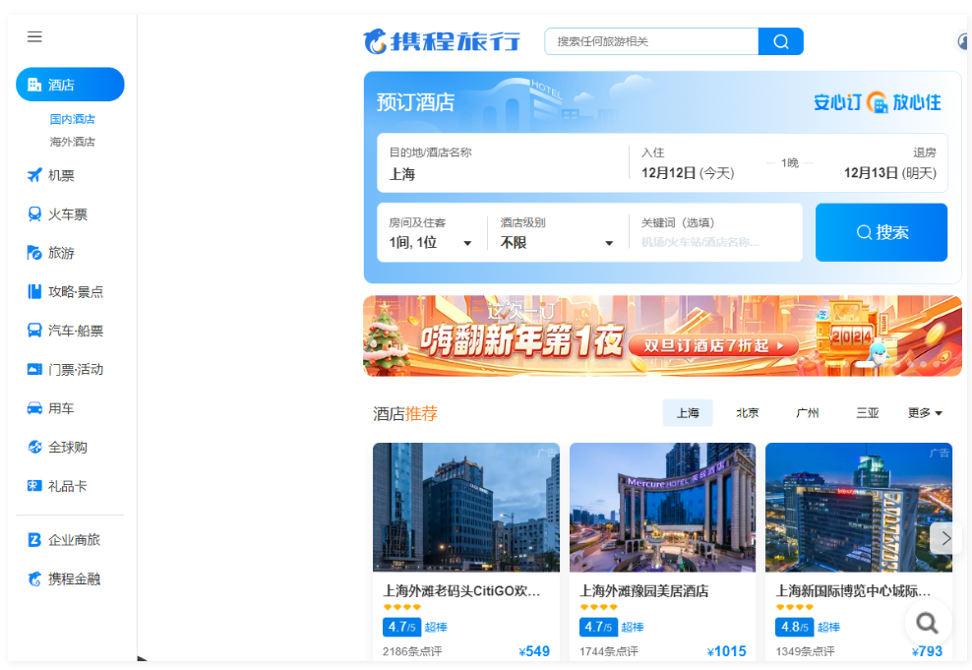Image resolution: width=972 pixels, height=670 pixels.
Task: Click the ¥1015 price
Action: (x=726, y=651)
